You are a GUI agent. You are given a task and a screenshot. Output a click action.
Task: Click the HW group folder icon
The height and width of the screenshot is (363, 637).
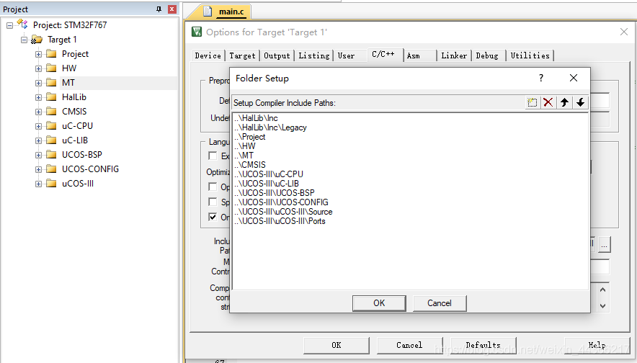[x=51, y=68]
